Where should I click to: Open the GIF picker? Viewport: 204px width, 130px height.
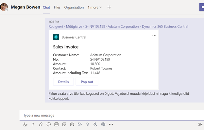point(57,124)
